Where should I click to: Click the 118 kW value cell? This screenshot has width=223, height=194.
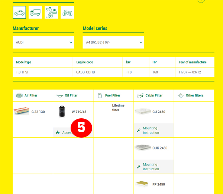coord(136,72)
